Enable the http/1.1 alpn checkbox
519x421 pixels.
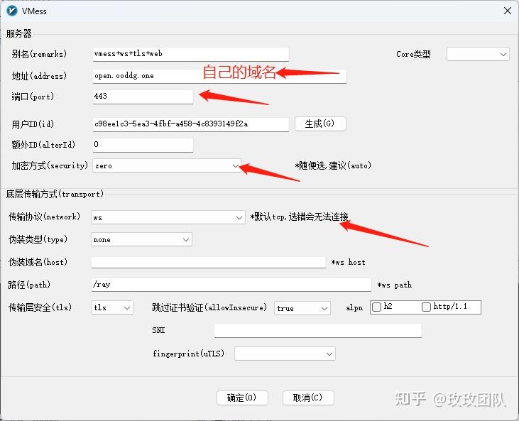[426, 307]
